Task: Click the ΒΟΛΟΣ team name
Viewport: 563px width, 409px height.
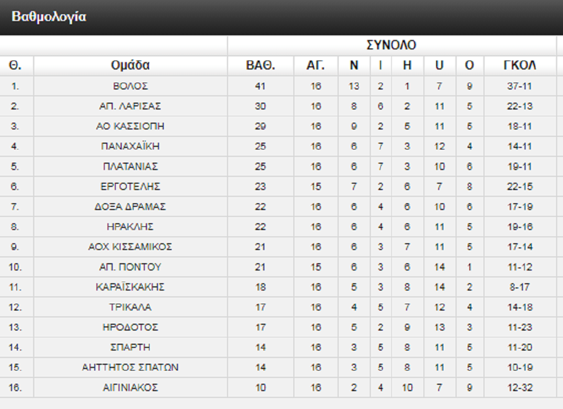Action: (130, 86)
